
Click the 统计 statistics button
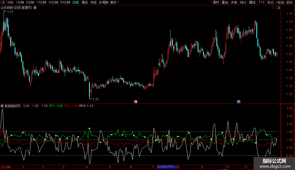(243, 2)
